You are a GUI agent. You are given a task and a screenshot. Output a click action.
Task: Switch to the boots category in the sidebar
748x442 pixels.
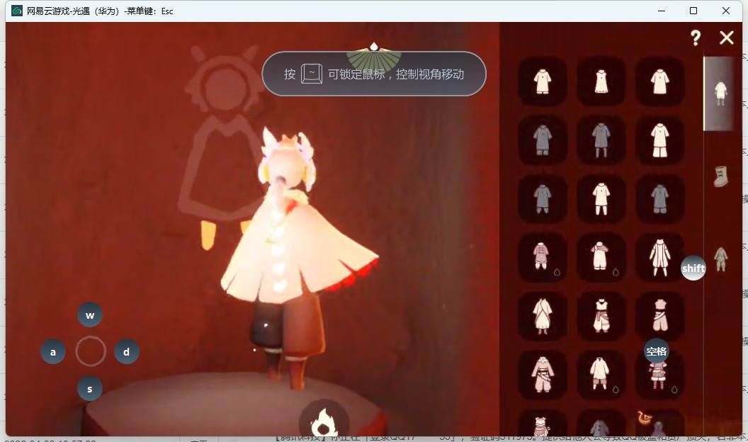click(x=720, y=176)
